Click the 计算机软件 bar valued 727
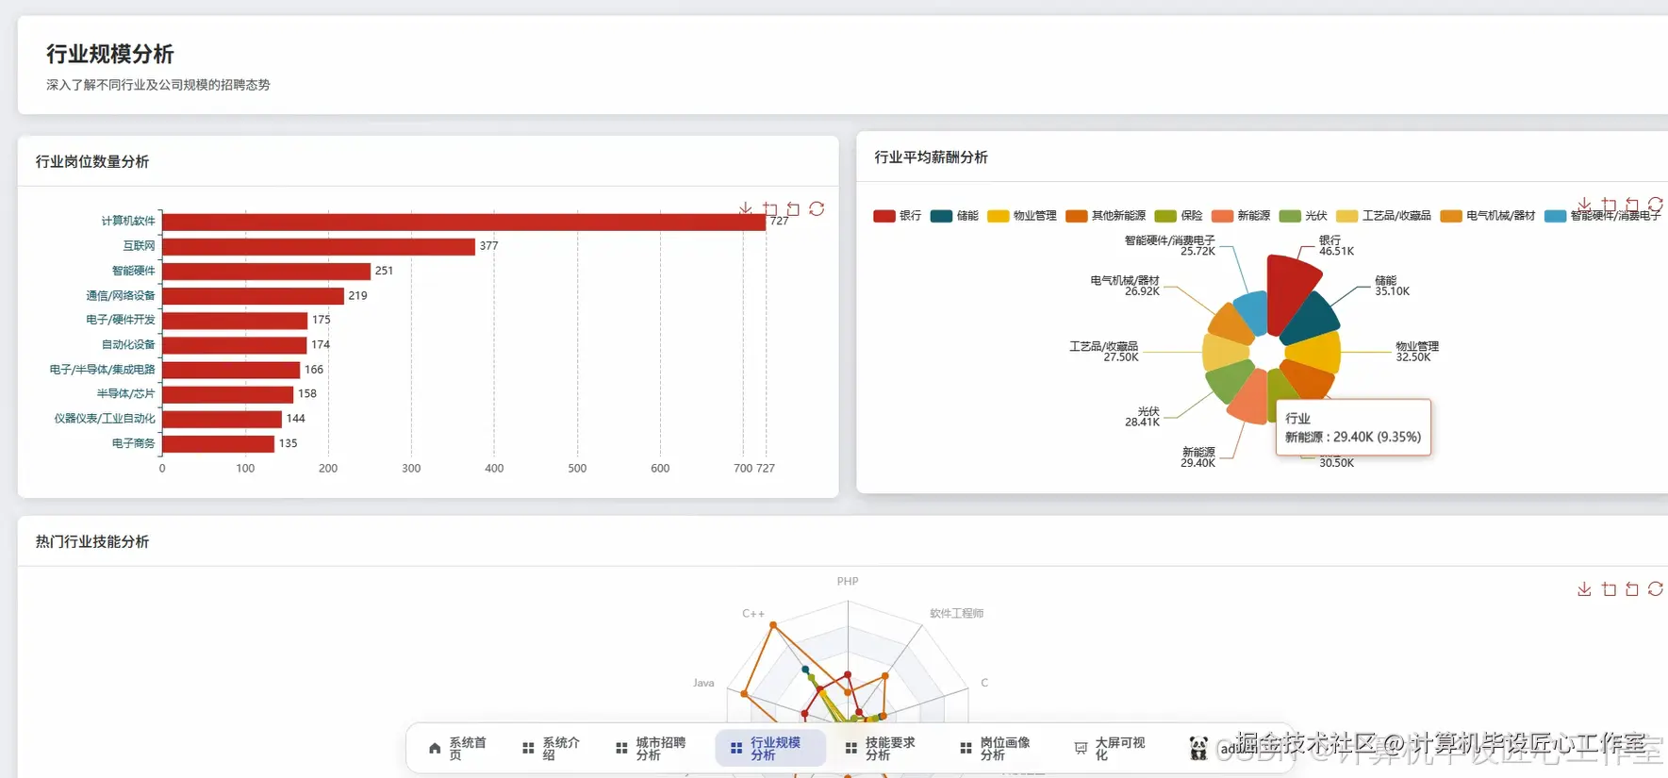Screen dimensions: 1668x778 464,222
